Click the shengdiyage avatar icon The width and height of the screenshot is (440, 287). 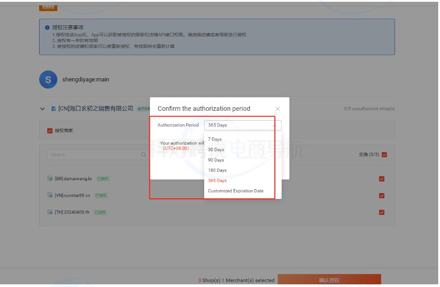pyautogui.click(x=48, y=80)
